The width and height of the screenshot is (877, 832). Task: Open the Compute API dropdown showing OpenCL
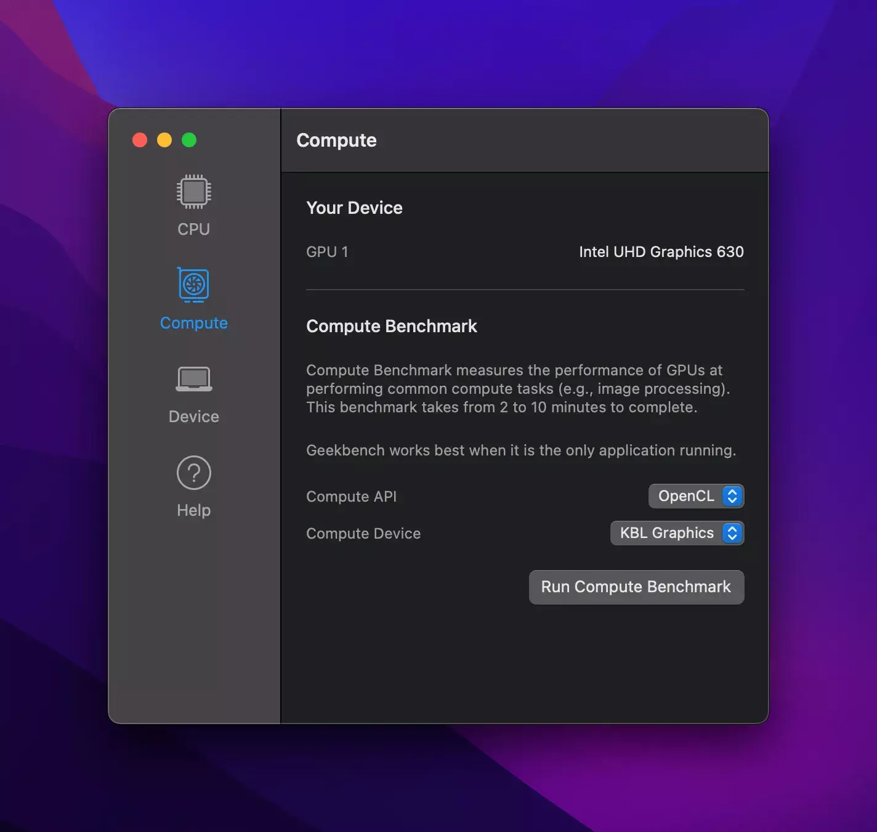[x=696, y=496]
